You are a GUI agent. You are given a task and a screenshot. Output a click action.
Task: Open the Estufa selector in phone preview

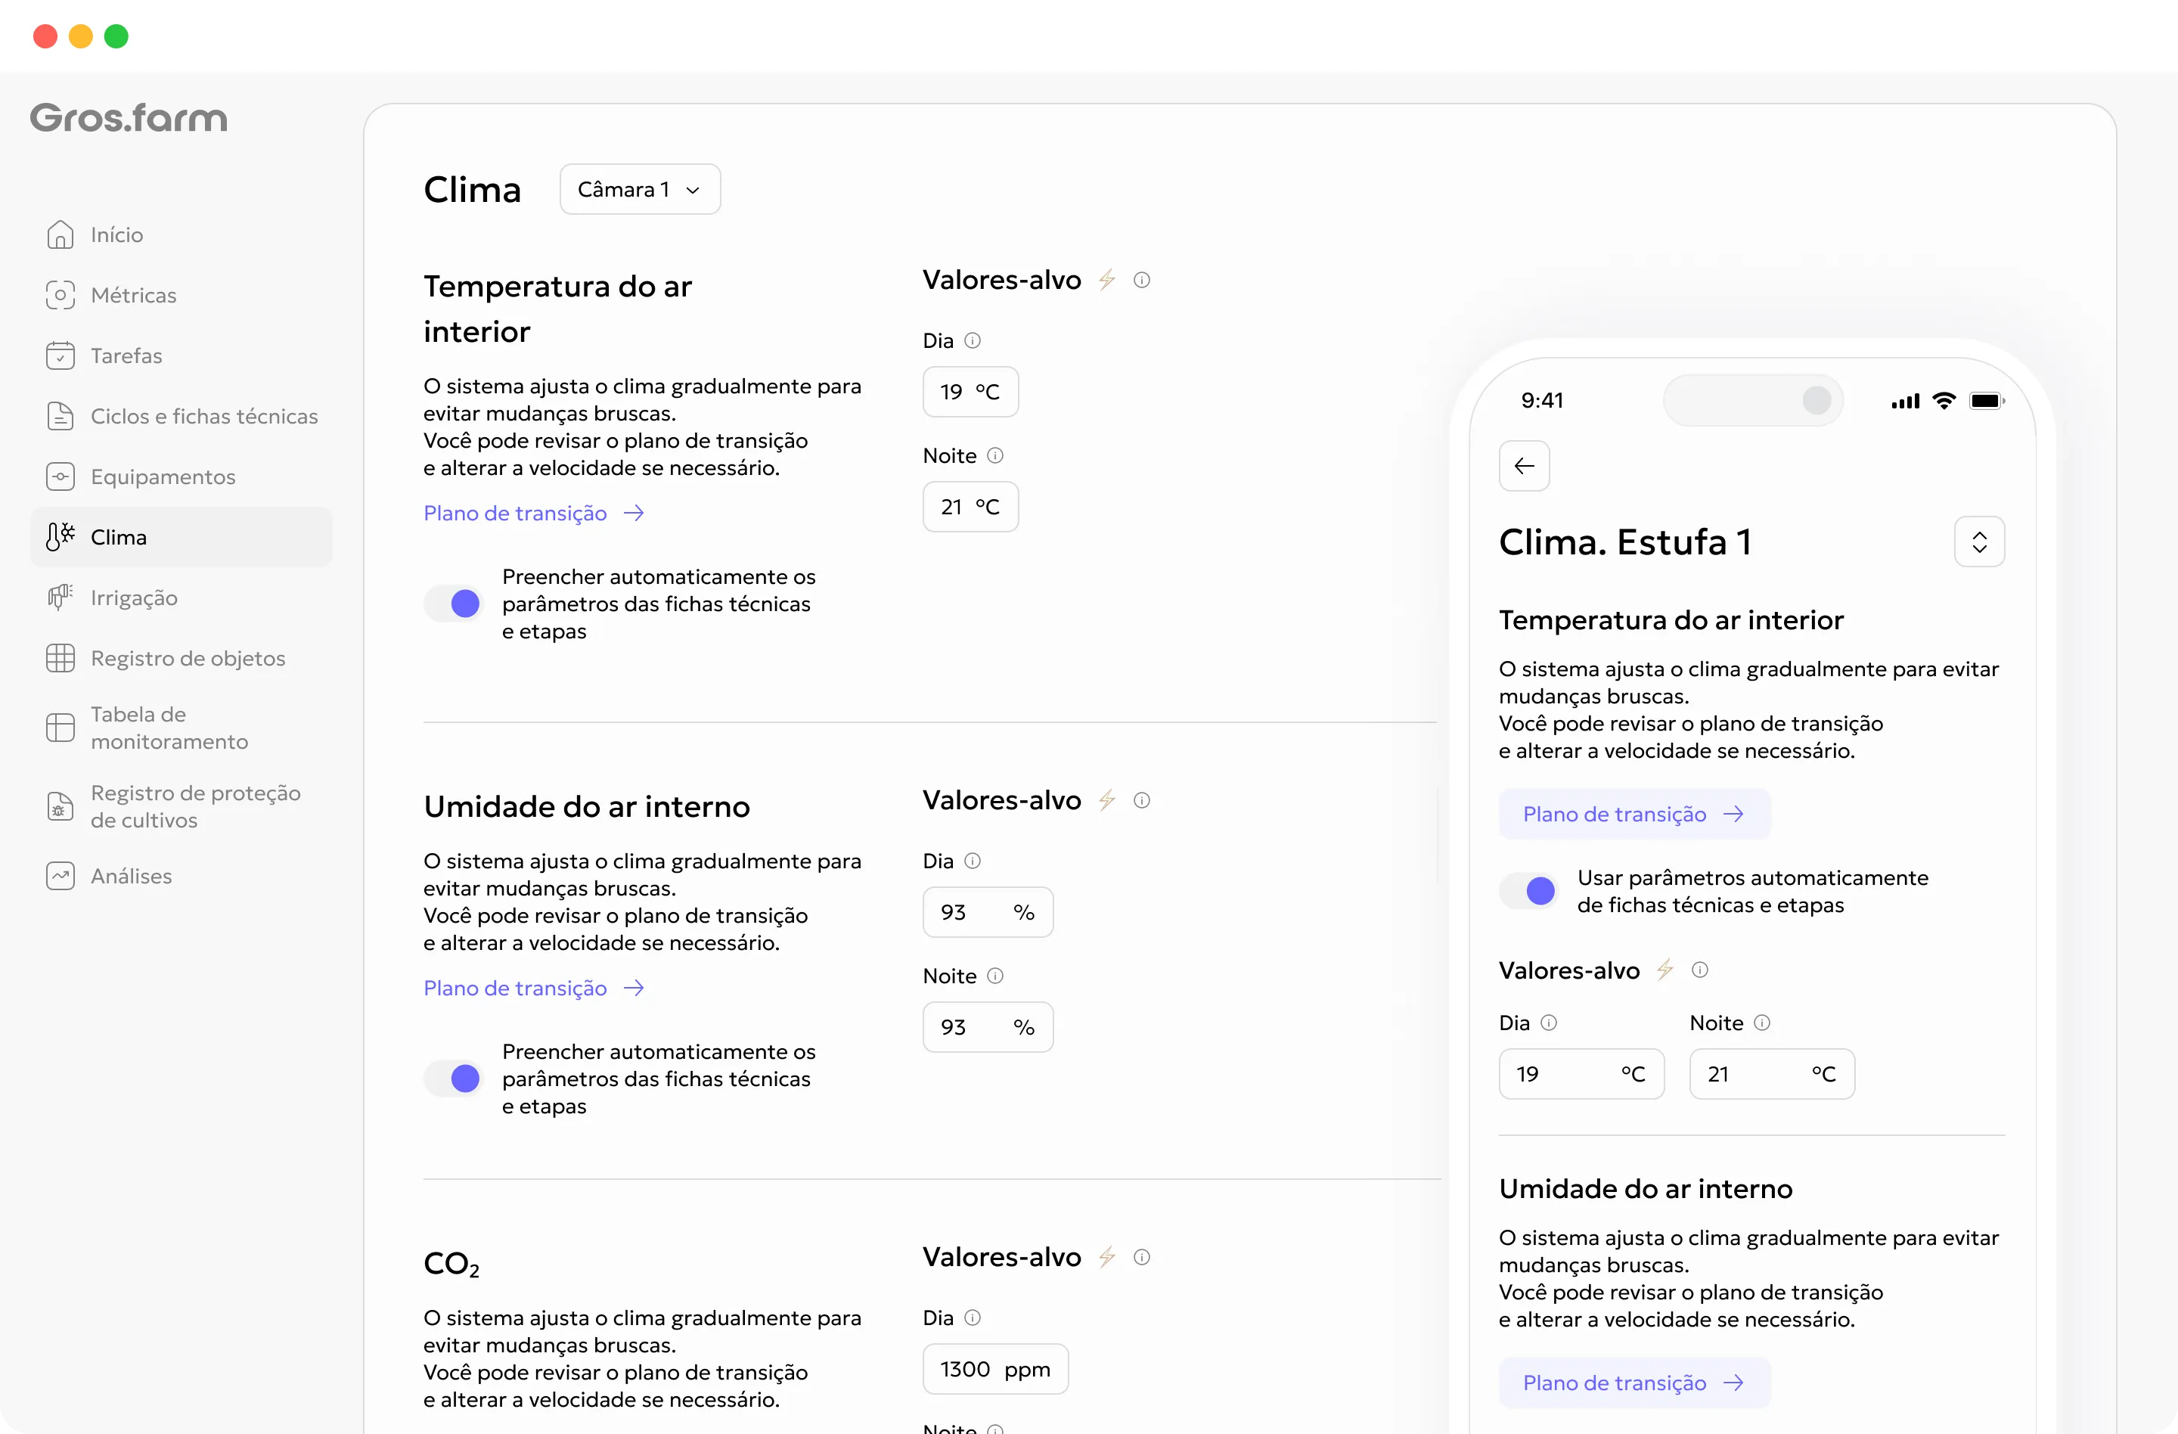point(1979,542)
